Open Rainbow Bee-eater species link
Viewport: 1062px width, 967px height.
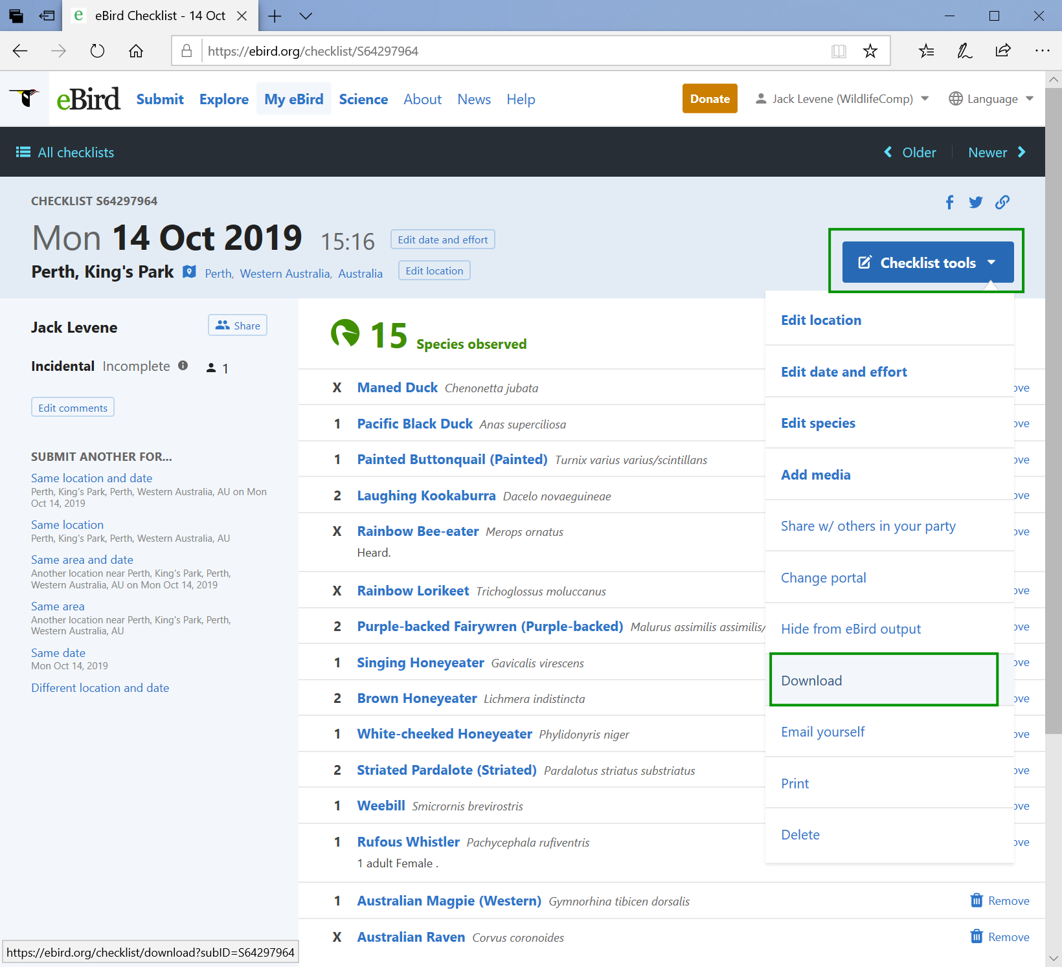[x=418, y=531]
